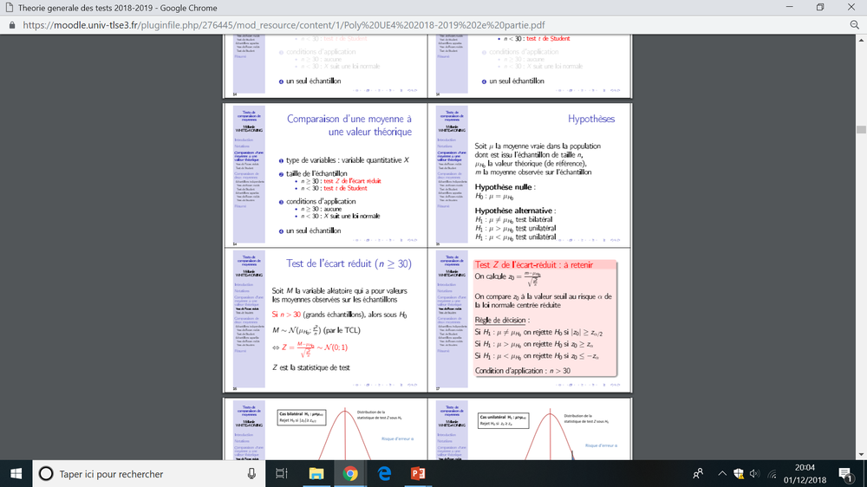Click the Wi-Fi network tray icon
This screenshot has width=867, height=487.
[x=772, y=474]
